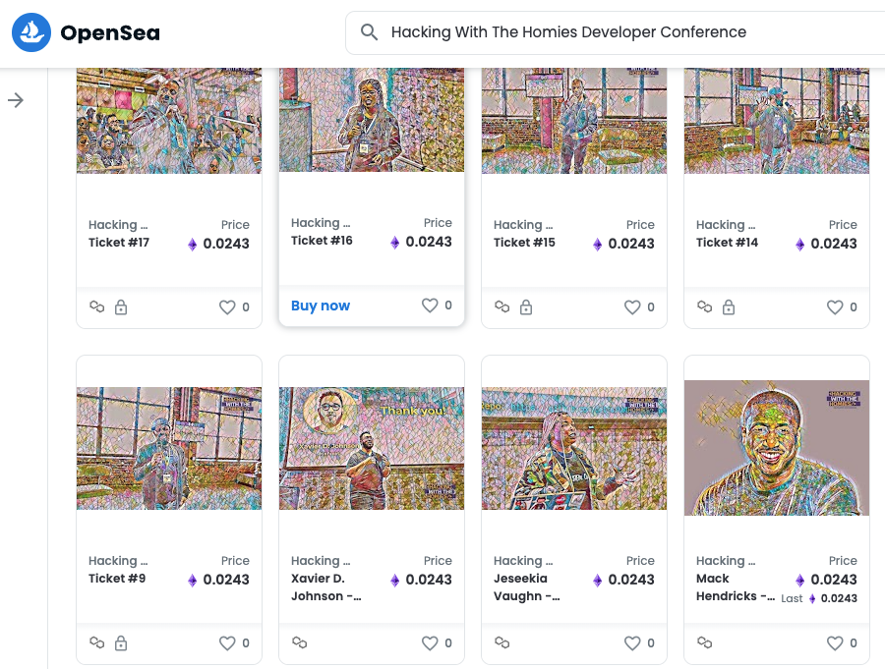Image resolution: width=885 pixels, height=669 pixels.
Task: Click the search magnifier icon
Action: [369, 32]
